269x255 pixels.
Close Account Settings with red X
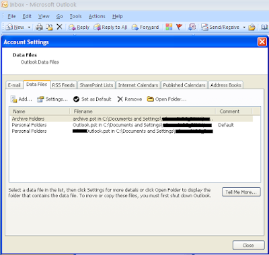tap(262, 42)
